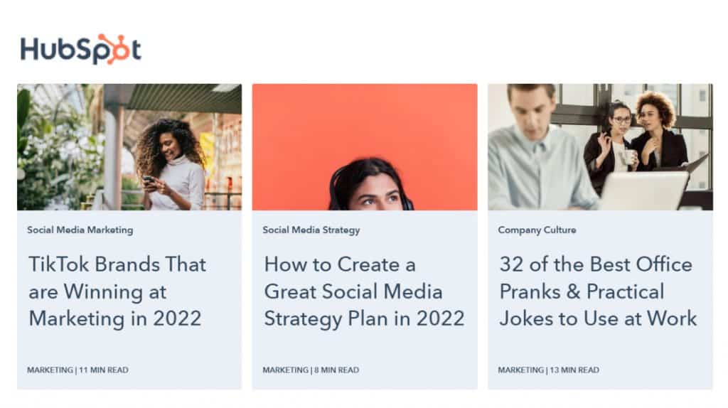Open '32 of the Best Office Pranks' title
This screenshot has width=728, height=408.
598,291
